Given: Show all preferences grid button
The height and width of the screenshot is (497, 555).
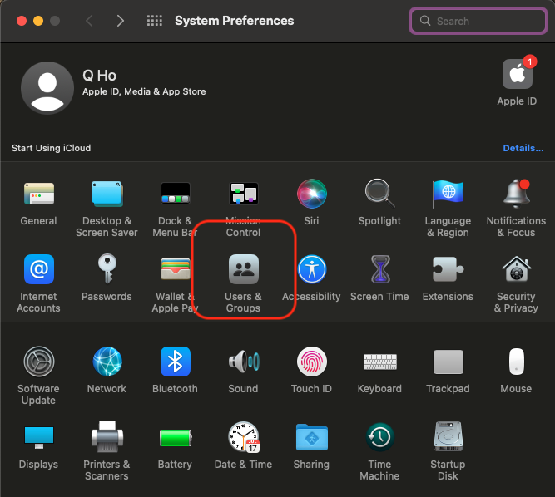Looking at the screenshot, I should tap(155, 21).
